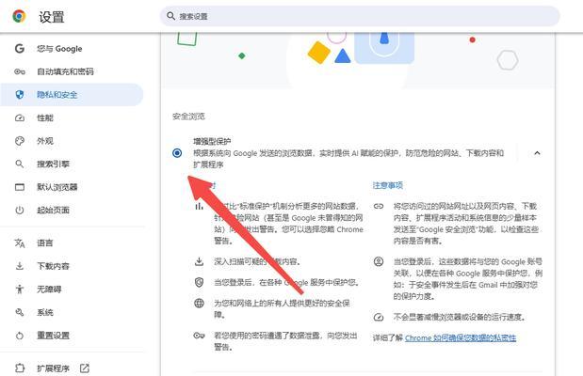Click the speedometer icon for 性能
583x376 pixels.
pyautogui.click(x=20, y=118)
